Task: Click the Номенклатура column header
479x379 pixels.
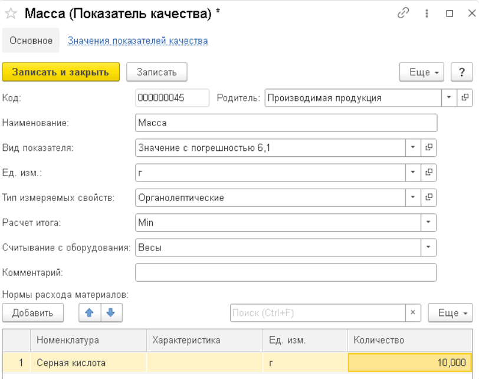Action: (88, 340)
